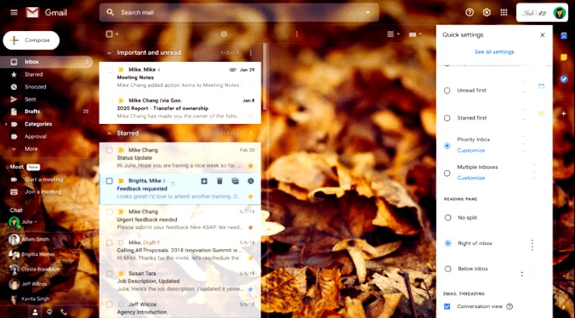
Task: Open the toolbar more options dots
Action: click(x=296, y=34)
